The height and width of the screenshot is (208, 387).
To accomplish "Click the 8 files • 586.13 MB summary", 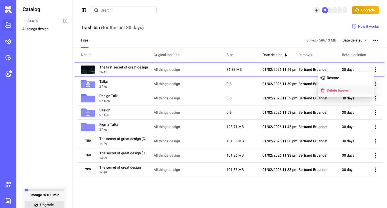I will tap(321, 40).
